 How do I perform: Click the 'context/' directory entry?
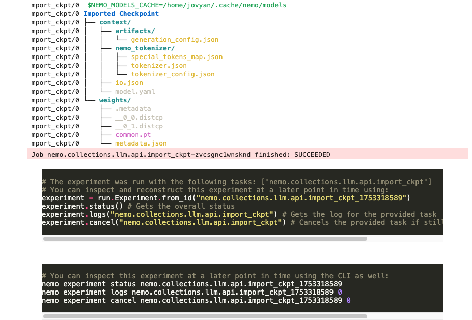point(115,22)
